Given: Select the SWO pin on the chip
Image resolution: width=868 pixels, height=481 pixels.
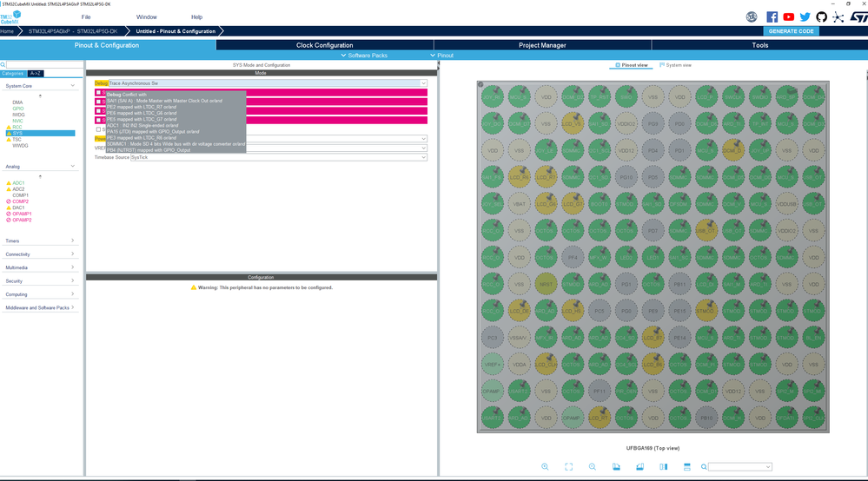Looking at the screenshot, I should click(626, 96).
